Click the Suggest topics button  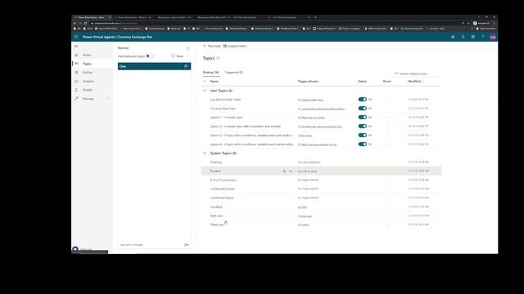click(x=235, y=46)
